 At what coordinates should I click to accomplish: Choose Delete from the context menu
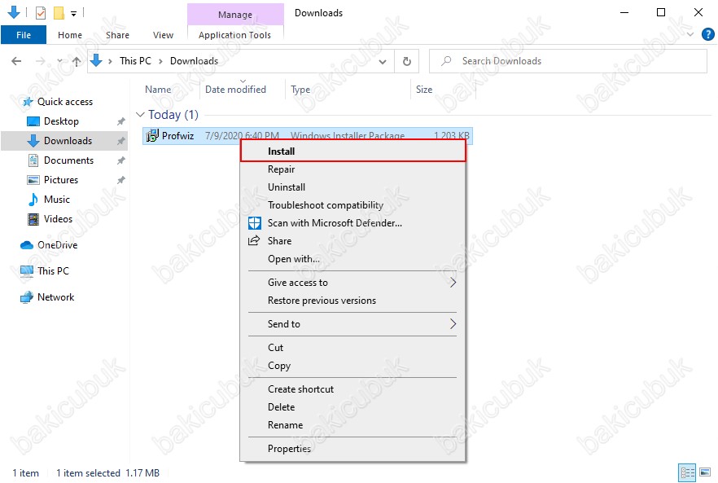pyautogui.click(x=352, y=407)
